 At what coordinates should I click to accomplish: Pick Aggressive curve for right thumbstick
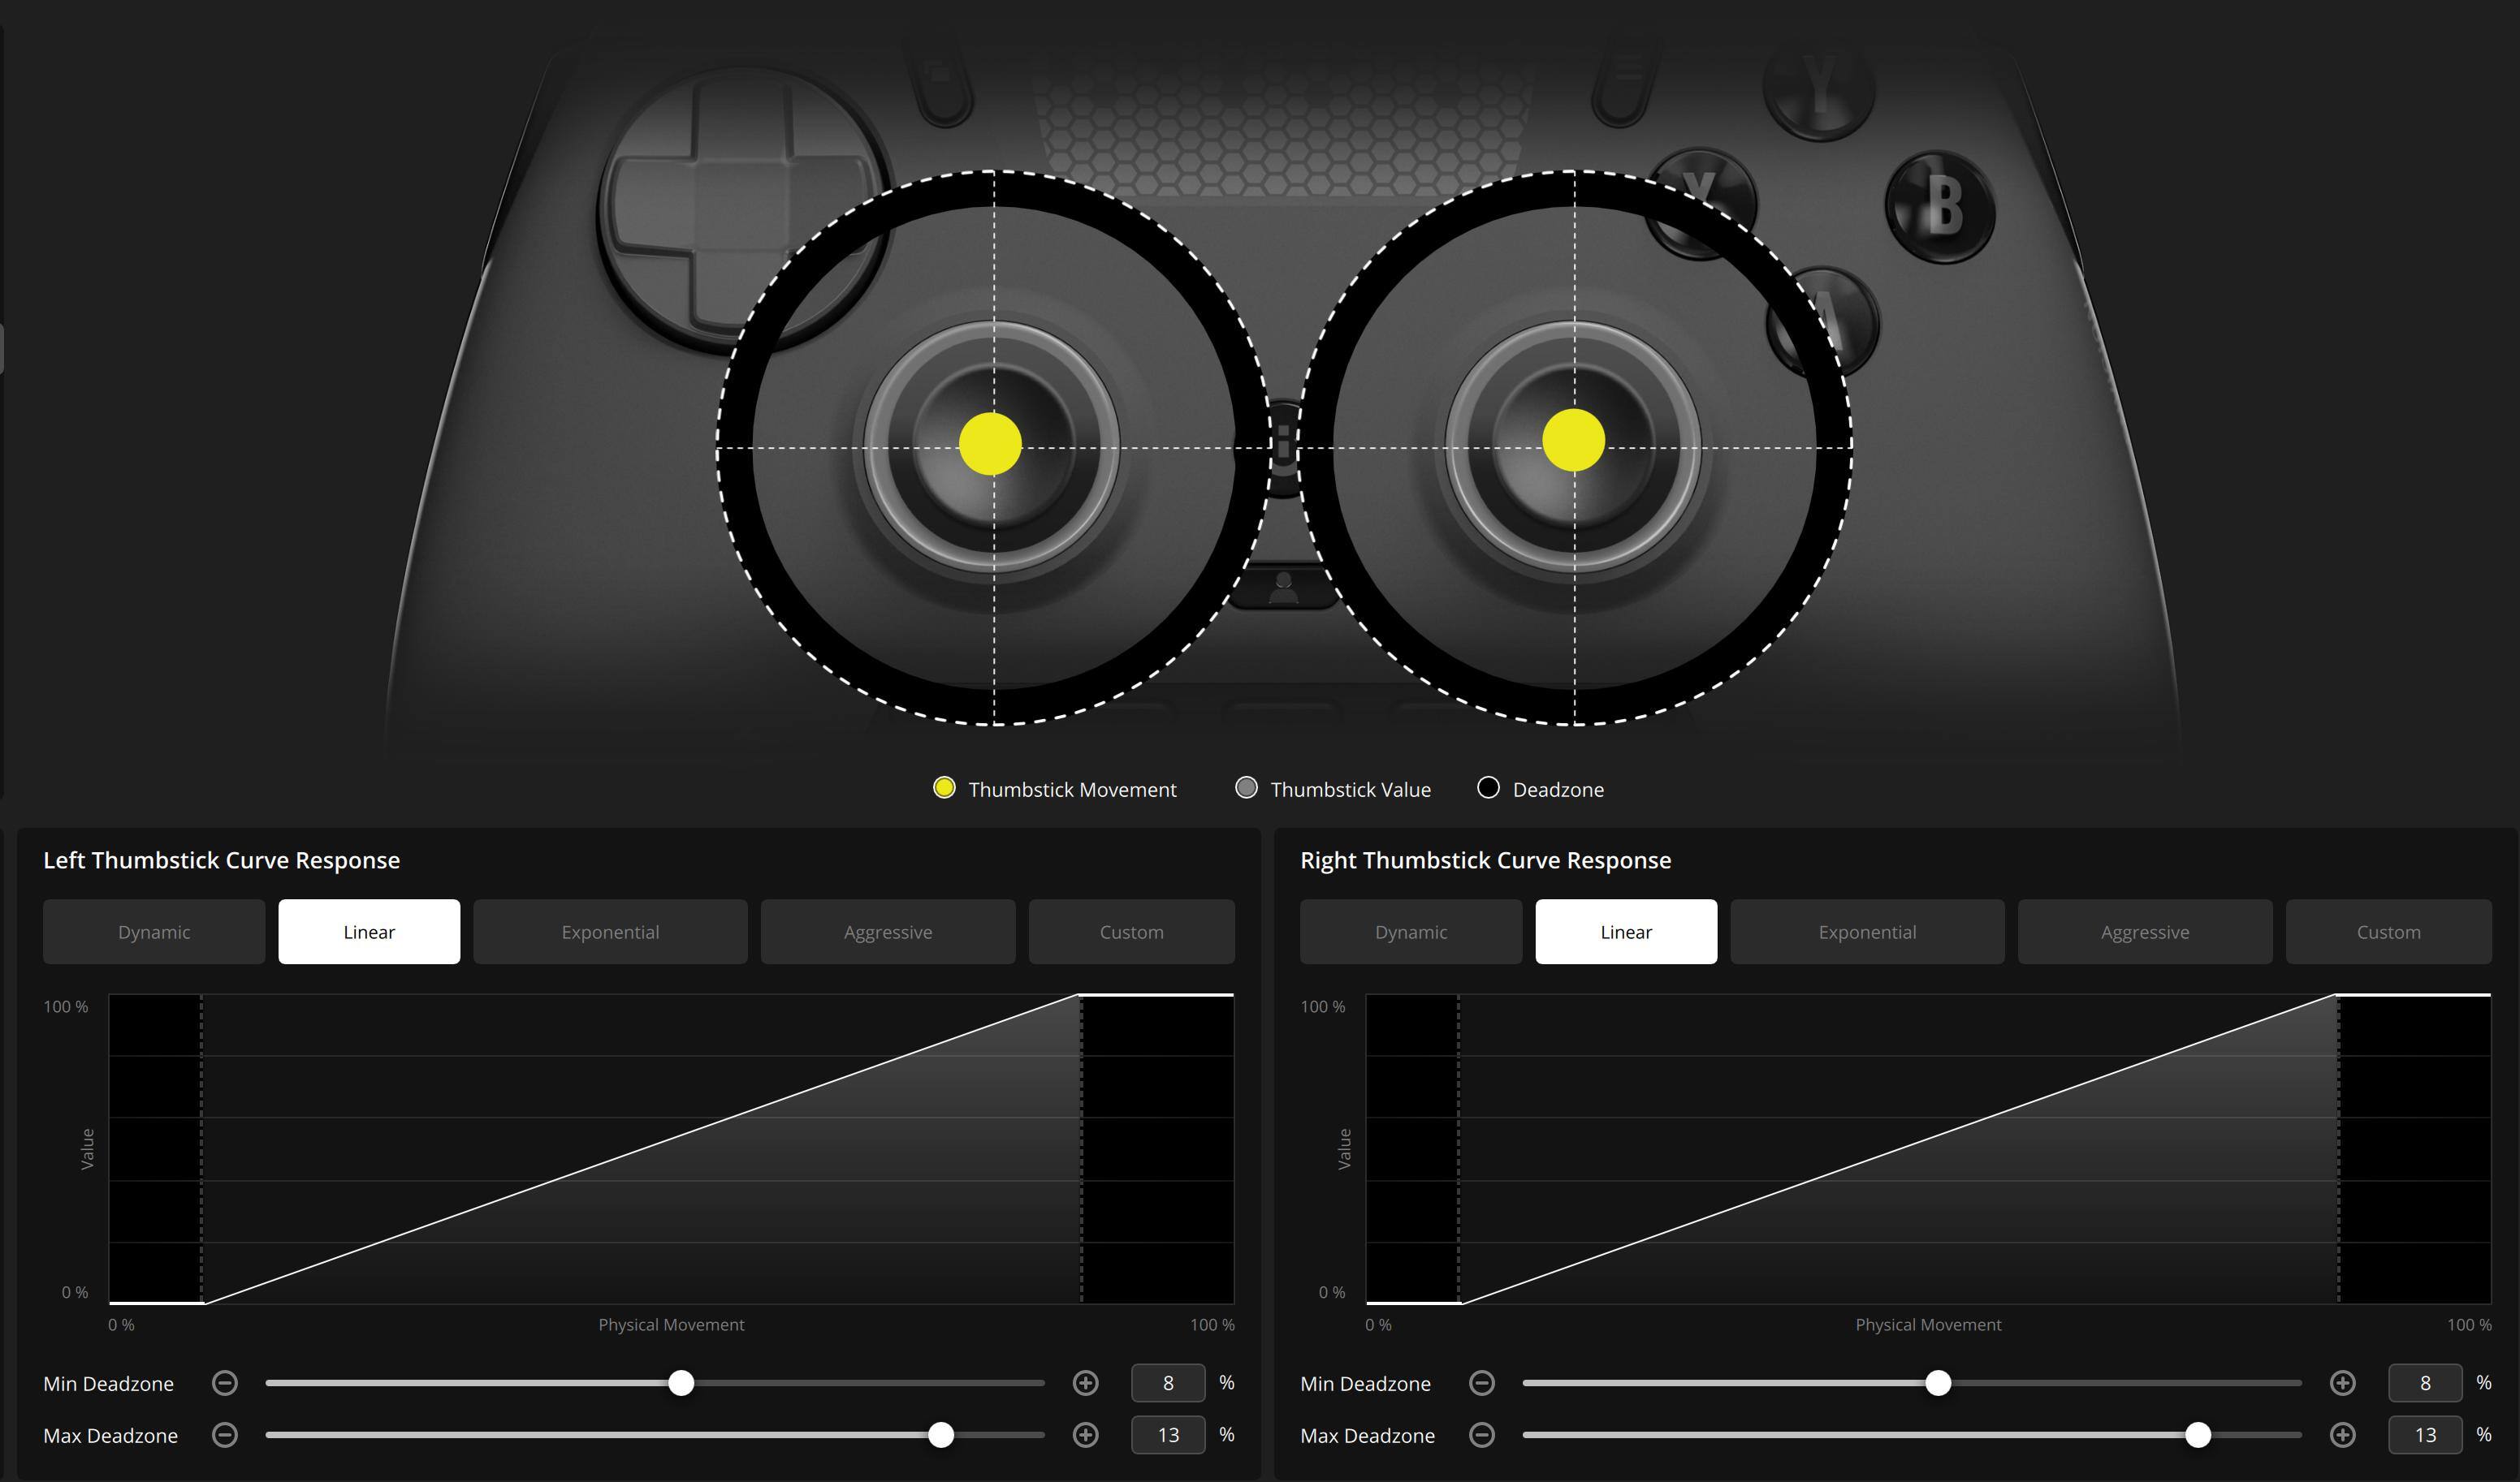(x=2144, y=932)
